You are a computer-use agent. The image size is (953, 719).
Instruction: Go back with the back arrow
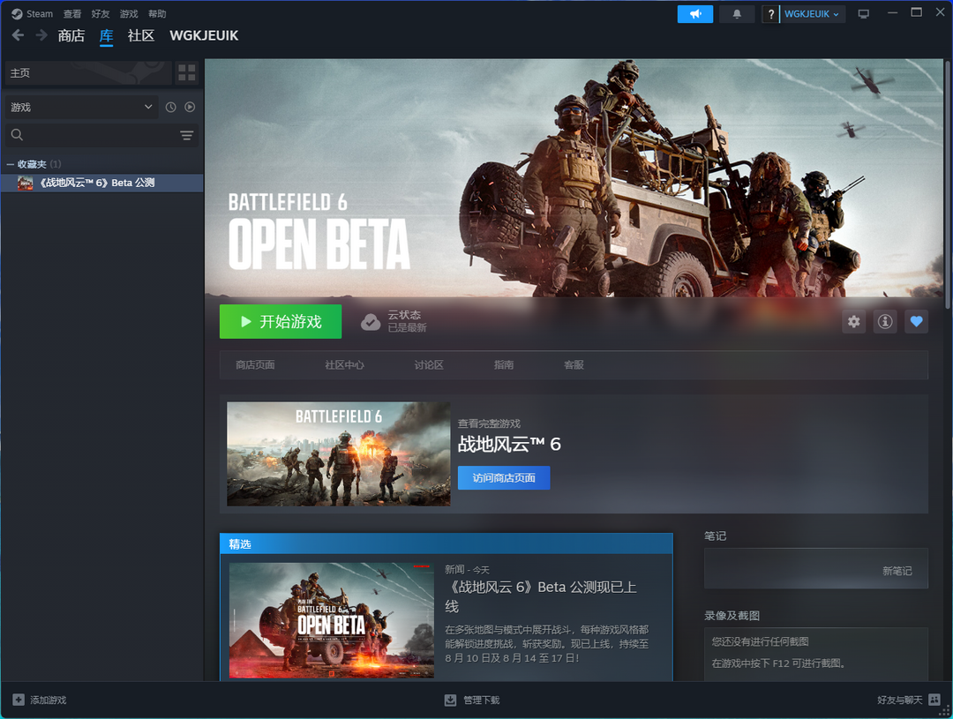click(19, 35)
